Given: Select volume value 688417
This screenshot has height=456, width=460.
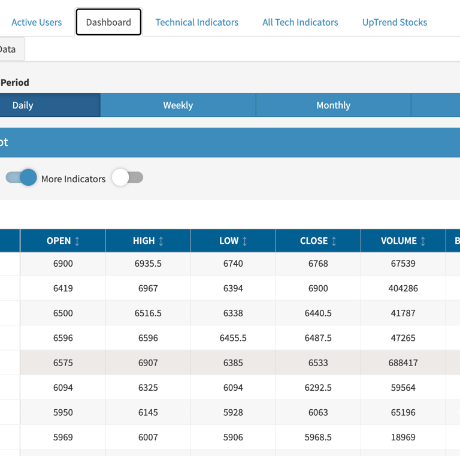Looking at the screenshot, I should (x=403, y=363).
